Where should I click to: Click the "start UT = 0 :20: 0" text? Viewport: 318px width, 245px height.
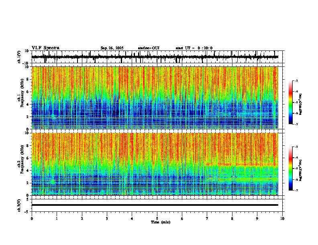click(194, 48)
